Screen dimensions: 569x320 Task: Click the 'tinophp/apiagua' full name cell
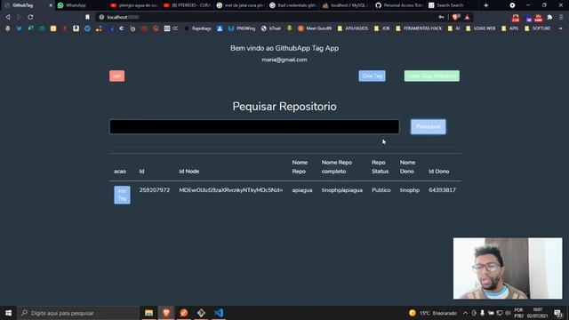[x=341, y=190]
